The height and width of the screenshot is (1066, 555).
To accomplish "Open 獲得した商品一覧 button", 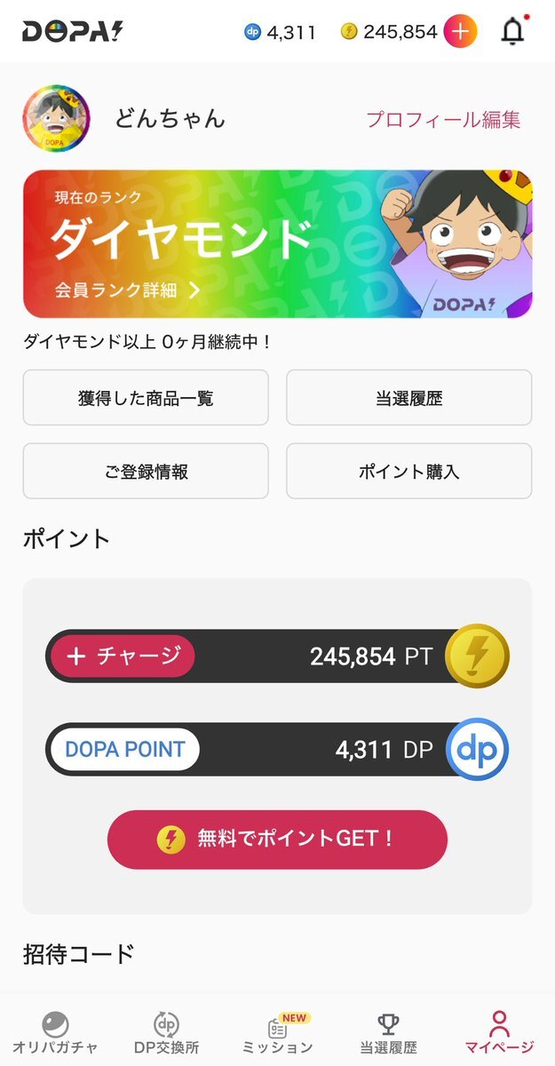I will tap(146, 398).
